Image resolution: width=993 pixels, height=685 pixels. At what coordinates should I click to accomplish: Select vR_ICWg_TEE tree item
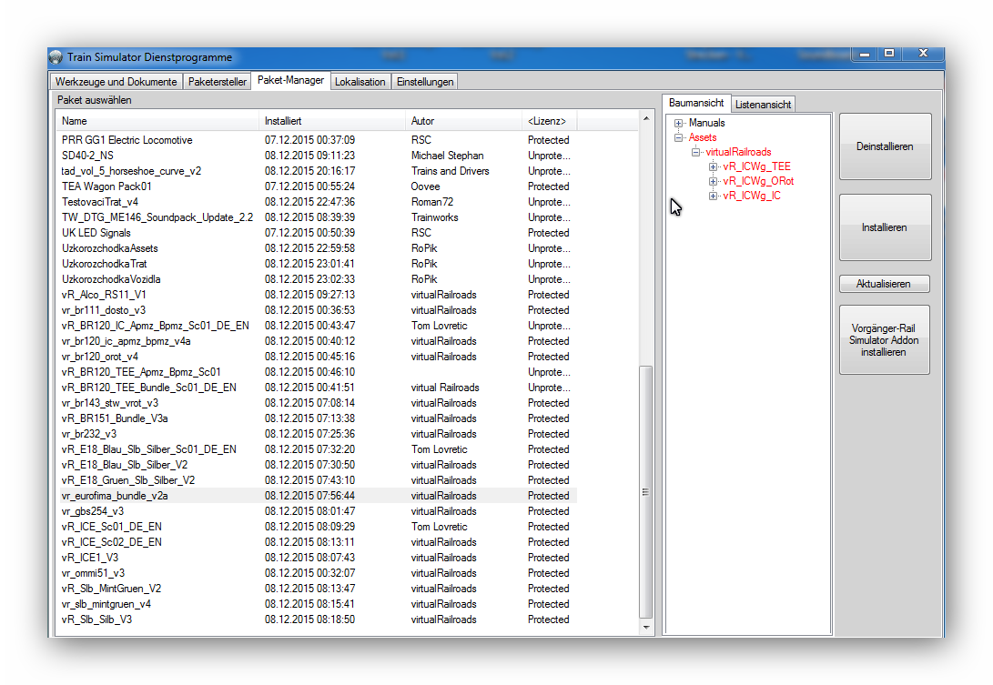756,166
